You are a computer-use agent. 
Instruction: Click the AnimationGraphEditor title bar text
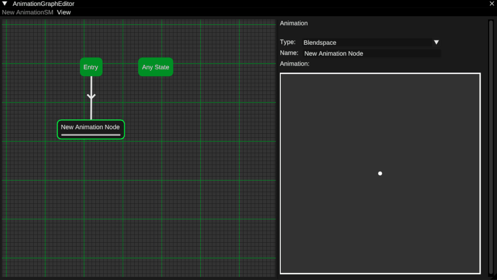[x=44, y=4]
